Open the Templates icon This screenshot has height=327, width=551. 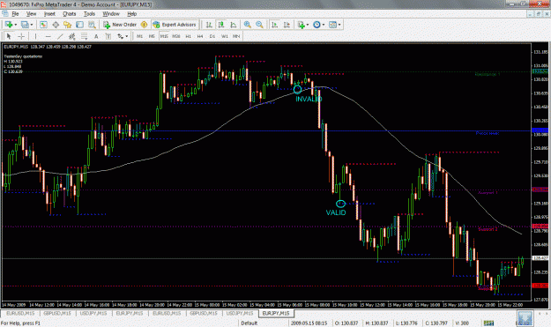[x=332, y=25]
